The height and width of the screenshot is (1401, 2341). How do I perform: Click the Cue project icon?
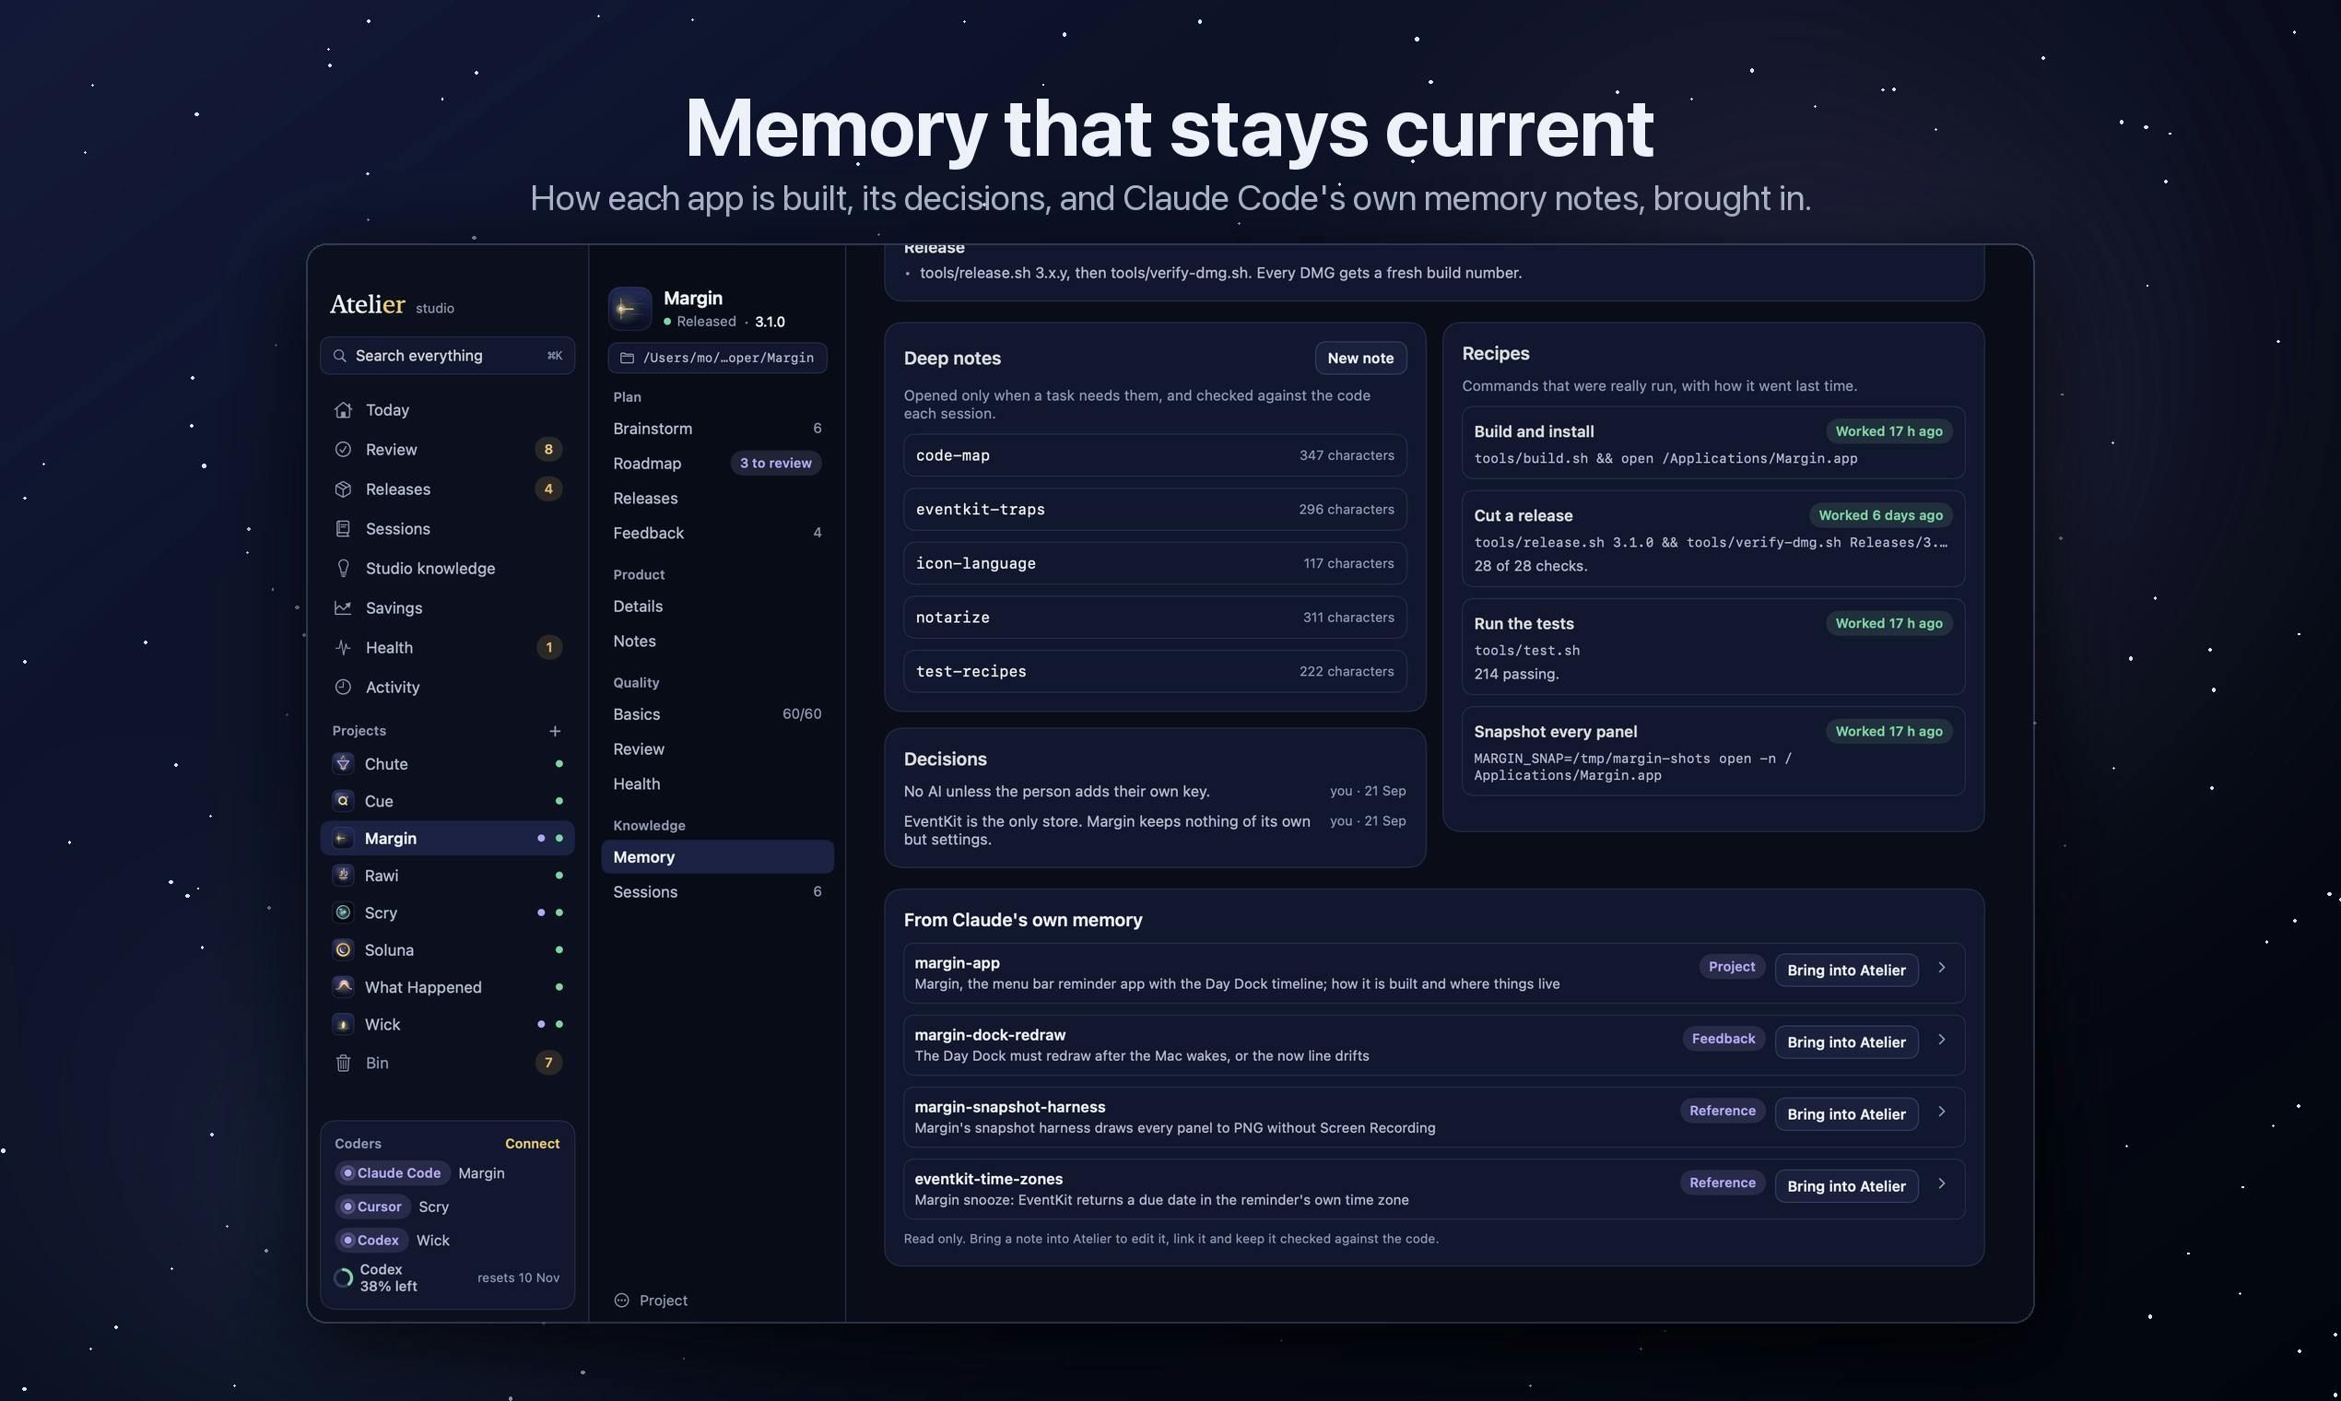pos(344,801)
